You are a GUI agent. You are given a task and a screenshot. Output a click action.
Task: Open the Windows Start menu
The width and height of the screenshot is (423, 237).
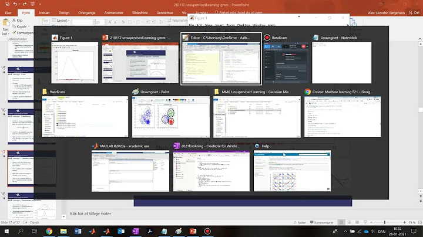6,231
